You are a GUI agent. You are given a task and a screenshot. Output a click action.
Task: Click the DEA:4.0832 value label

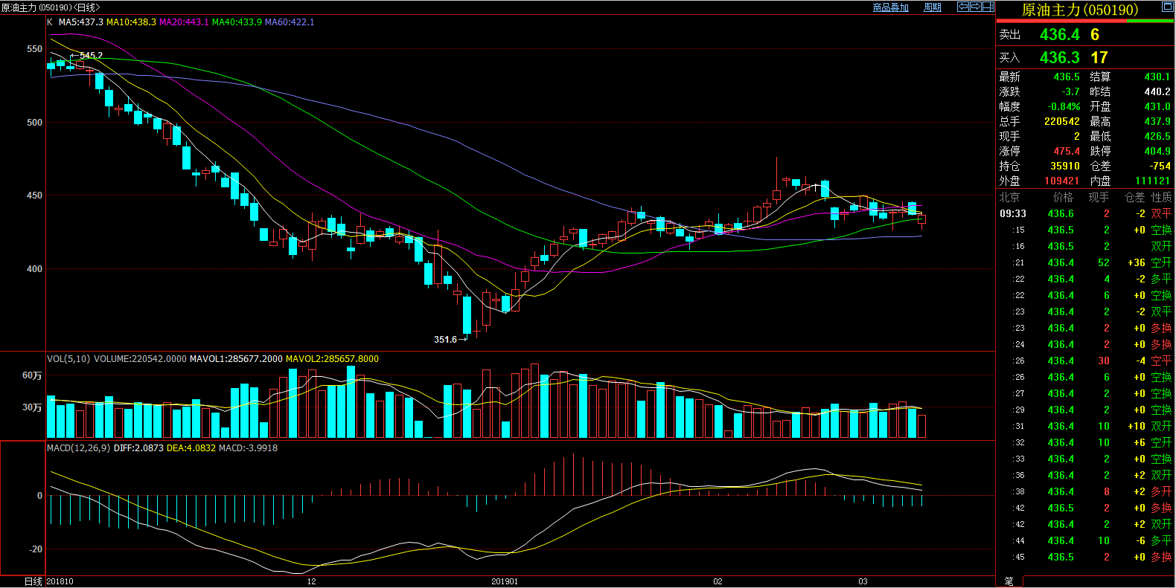click(191, 448)
